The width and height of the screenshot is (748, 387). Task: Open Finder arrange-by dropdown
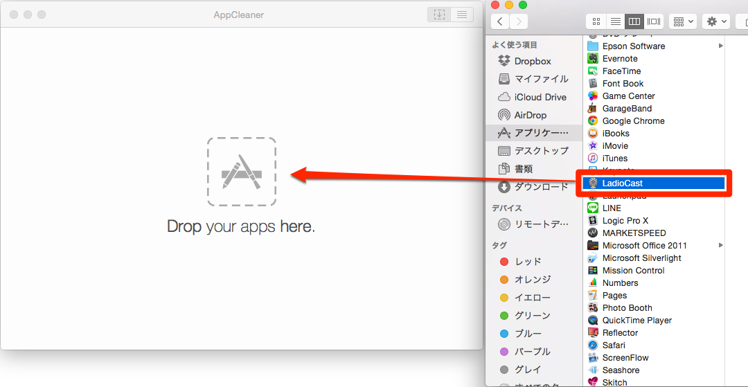point(683,21)
